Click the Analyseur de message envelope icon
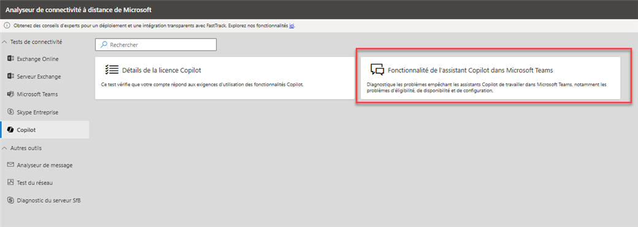 point(10,165)
